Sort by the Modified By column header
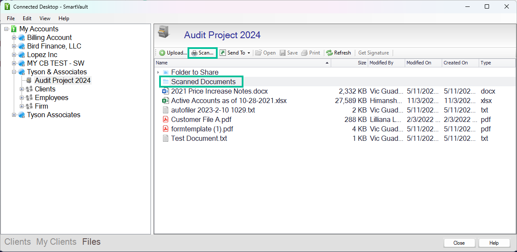This screenshot has width=517, height=252. [386, 63]
